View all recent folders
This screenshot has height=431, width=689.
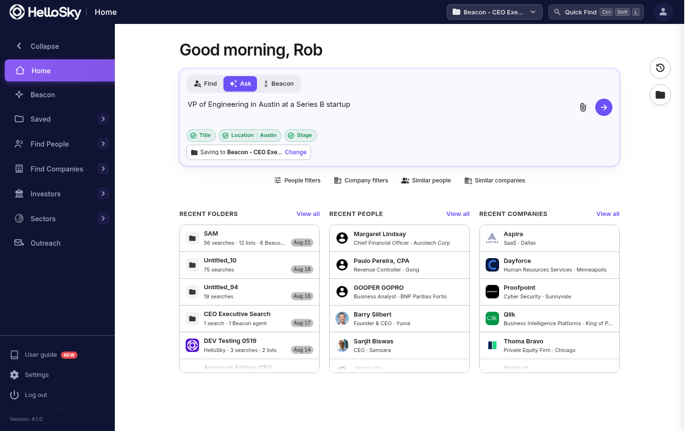[308, 214]
